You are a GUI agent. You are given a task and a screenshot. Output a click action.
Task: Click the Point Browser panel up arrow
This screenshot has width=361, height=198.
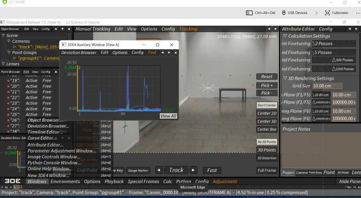coord(56,72)
